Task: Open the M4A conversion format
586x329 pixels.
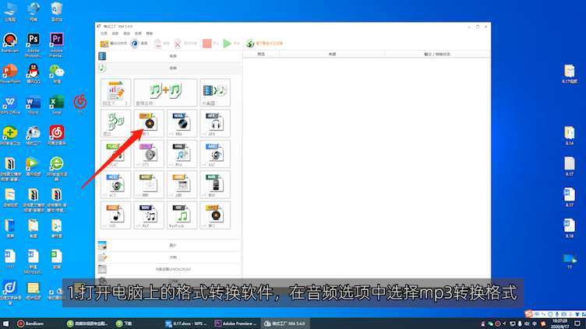Action: (181, 153)
